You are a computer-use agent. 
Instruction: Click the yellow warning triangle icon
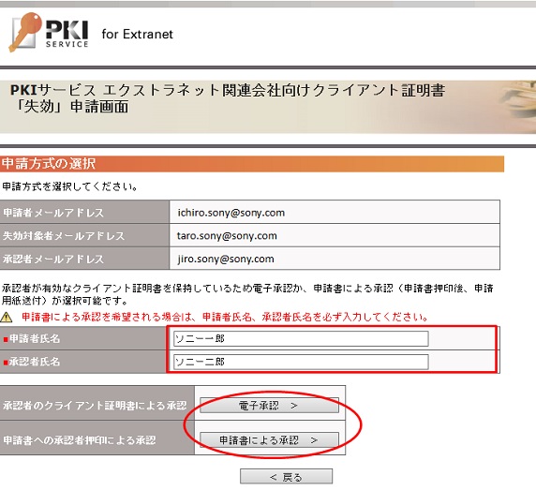[x=7, y=318]
